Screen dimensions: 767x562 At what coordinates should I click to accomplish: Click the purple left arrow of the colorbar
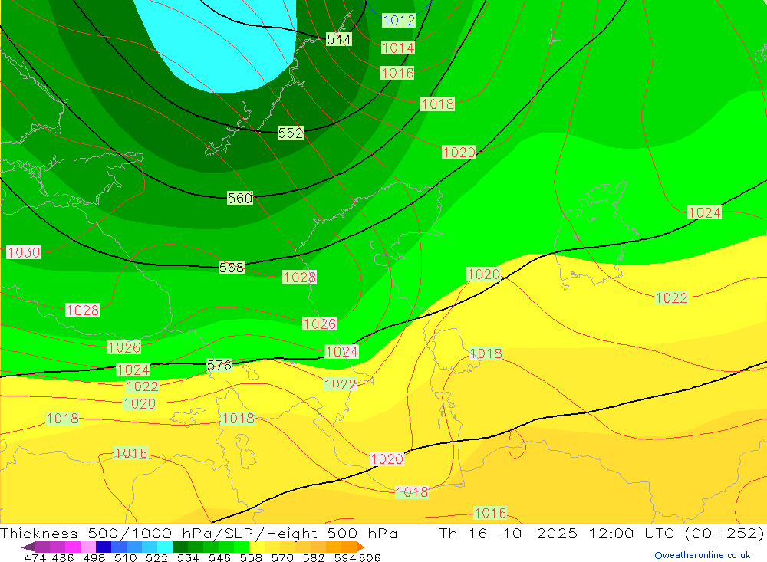pyautogui.click(x=28, y=547)
